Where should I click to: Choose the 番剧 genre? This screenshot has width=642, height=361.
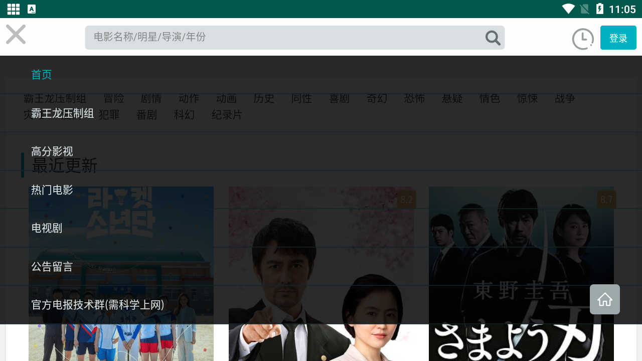[146, 115]
